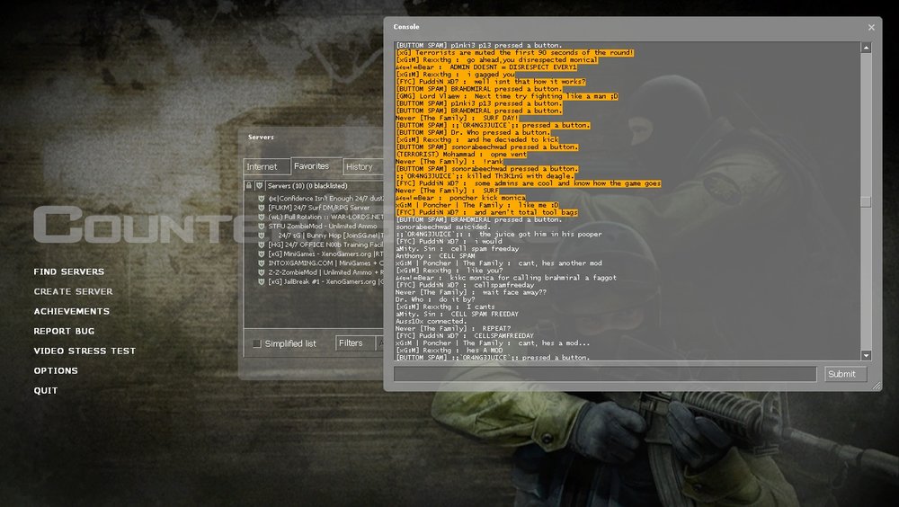Click the lock (password) column header icon
Image resolution: width=899 pixels, height=507 pixels.
click(248, 186)
